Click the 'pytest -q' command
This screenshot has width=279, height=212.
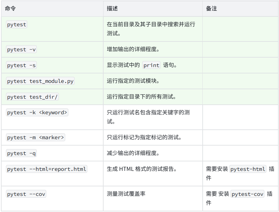tap(21, 153)
